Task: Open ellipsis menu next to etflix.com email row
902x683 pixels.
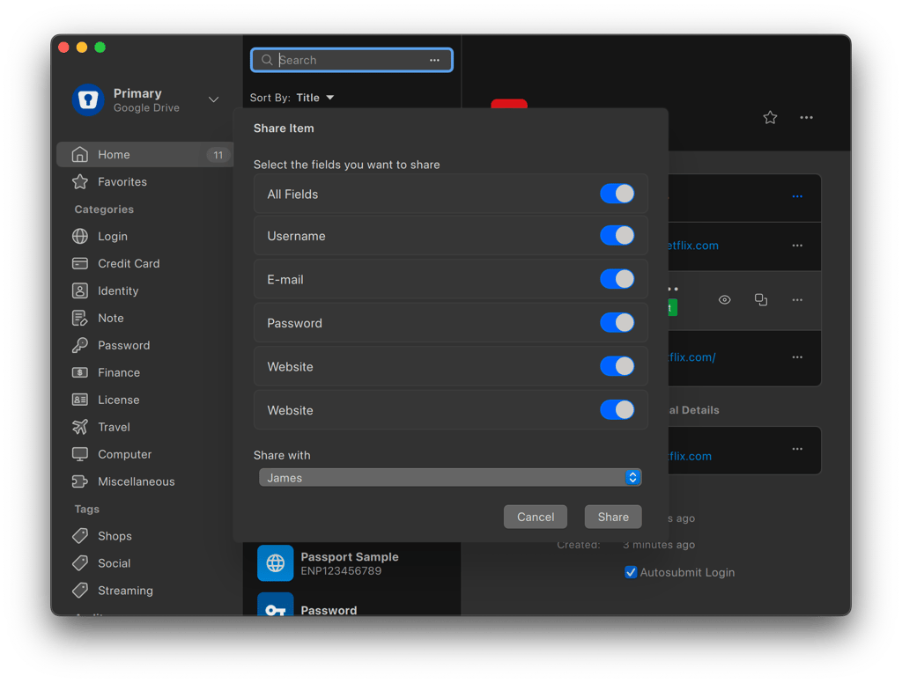Action: tap(797, 246)
